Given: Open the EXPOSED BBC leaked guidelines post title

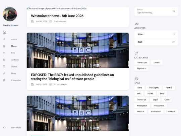Looking at the screenshot, I should pos(72,77).
